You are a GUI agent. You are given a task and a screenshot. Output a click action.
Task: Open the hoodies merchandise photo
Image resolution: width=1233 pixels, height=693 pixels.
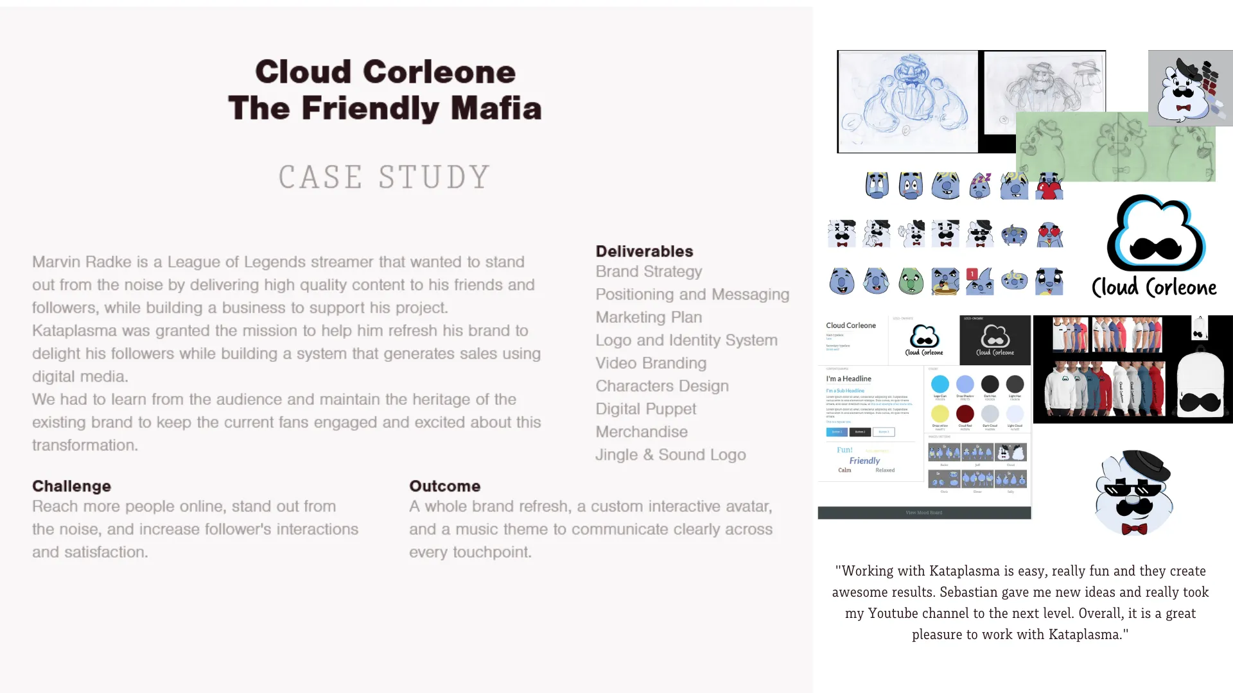(x=1105, y=388)
